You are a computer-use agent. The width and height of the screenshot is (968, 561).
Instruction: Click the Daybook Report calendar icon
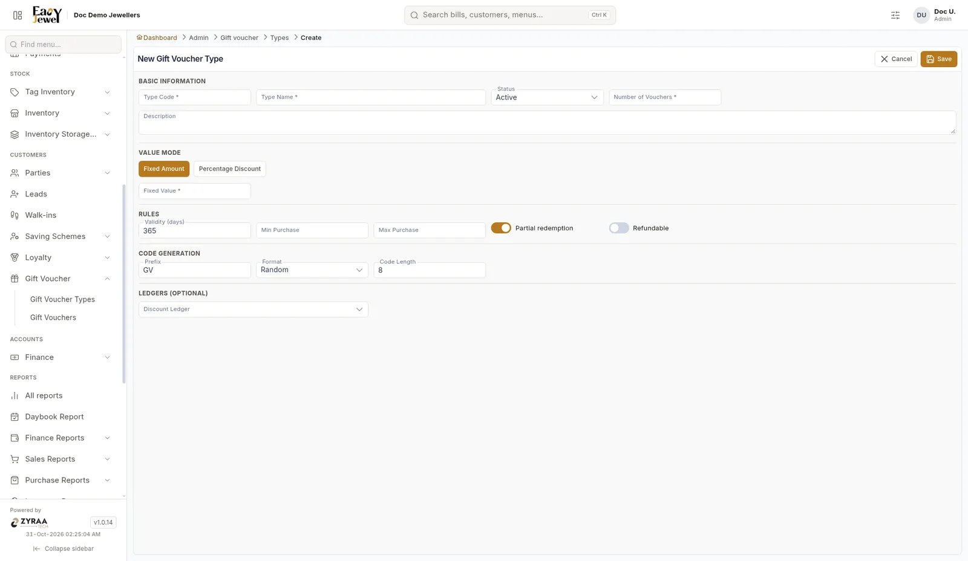15,417
